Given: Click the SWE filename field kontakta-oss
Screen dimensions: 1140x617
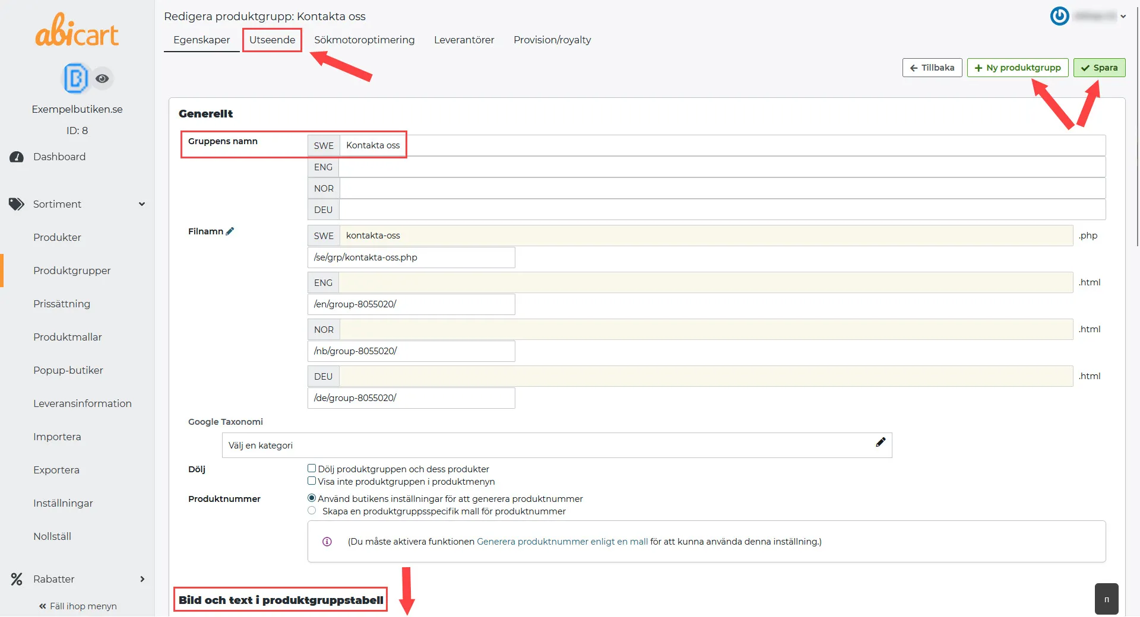Looking at the screenshot, I should 707,236.
